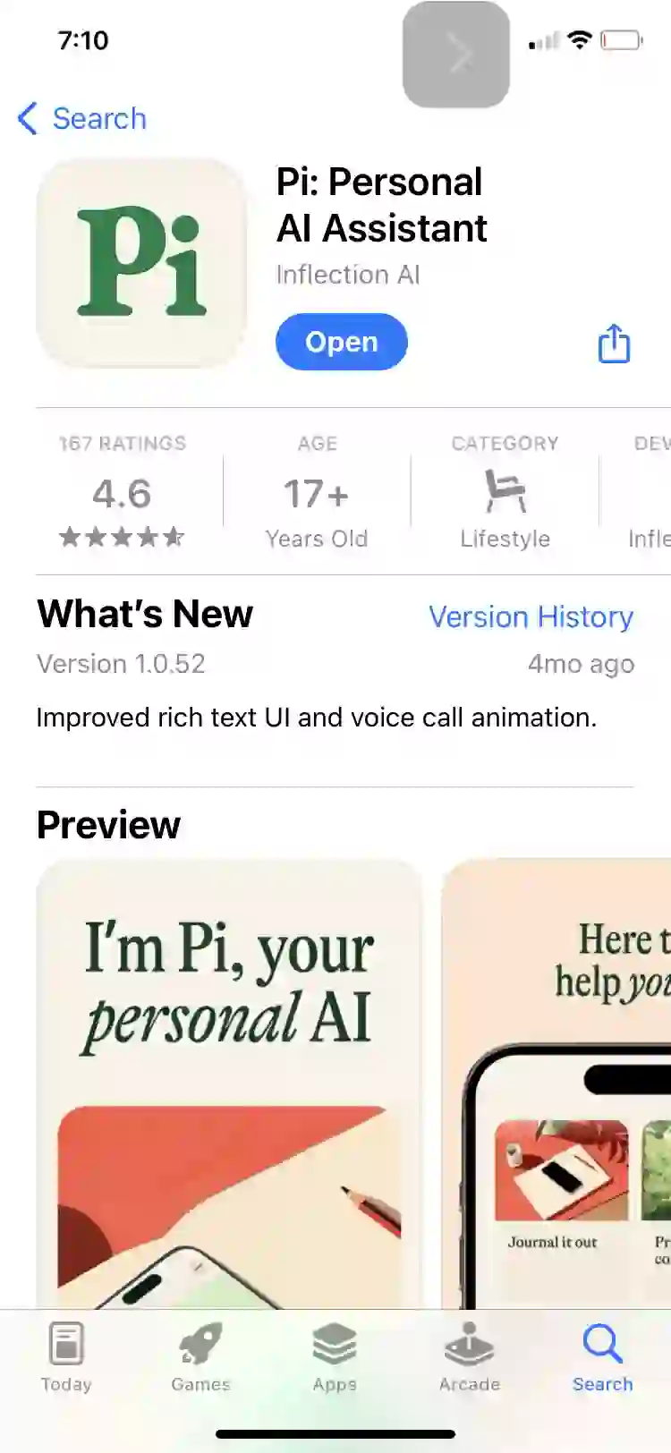Open Version History
Viewport: 671px width, 1453px height.
coord(531,616)
